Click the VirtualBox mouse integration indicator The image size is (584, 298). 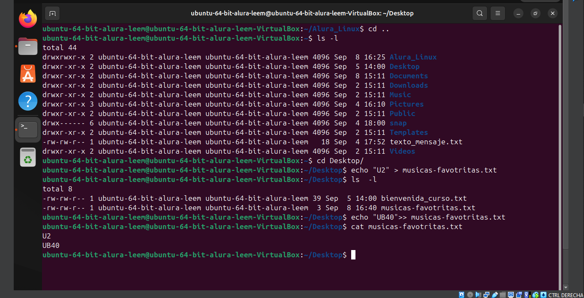pos(536,295)
